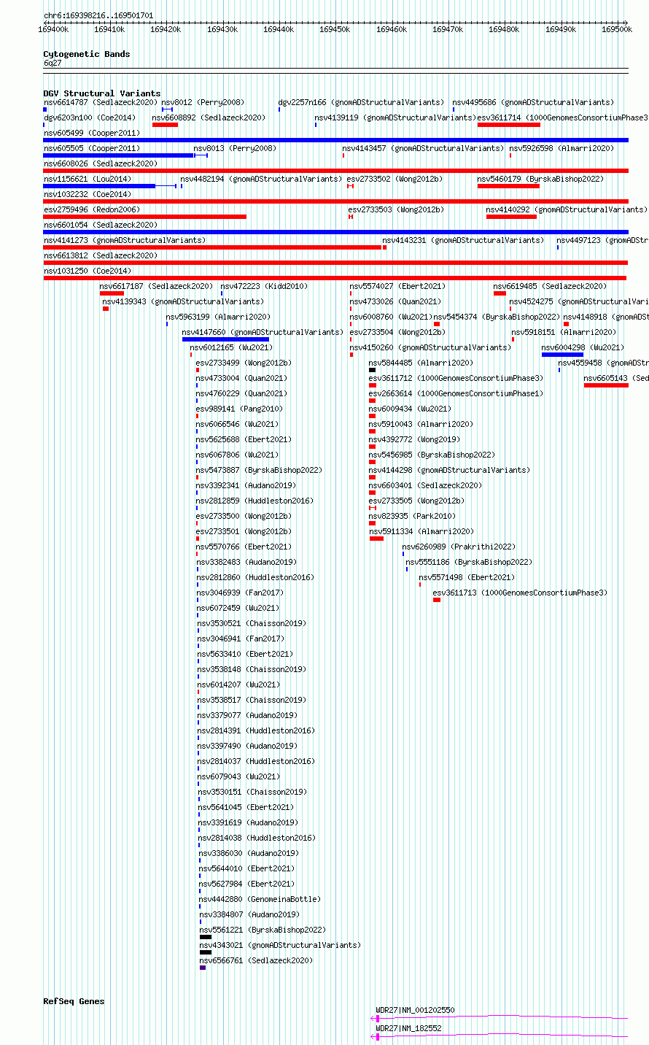Click variant label nsv4442880 (GenomeinaBottle)

point(260,900)
